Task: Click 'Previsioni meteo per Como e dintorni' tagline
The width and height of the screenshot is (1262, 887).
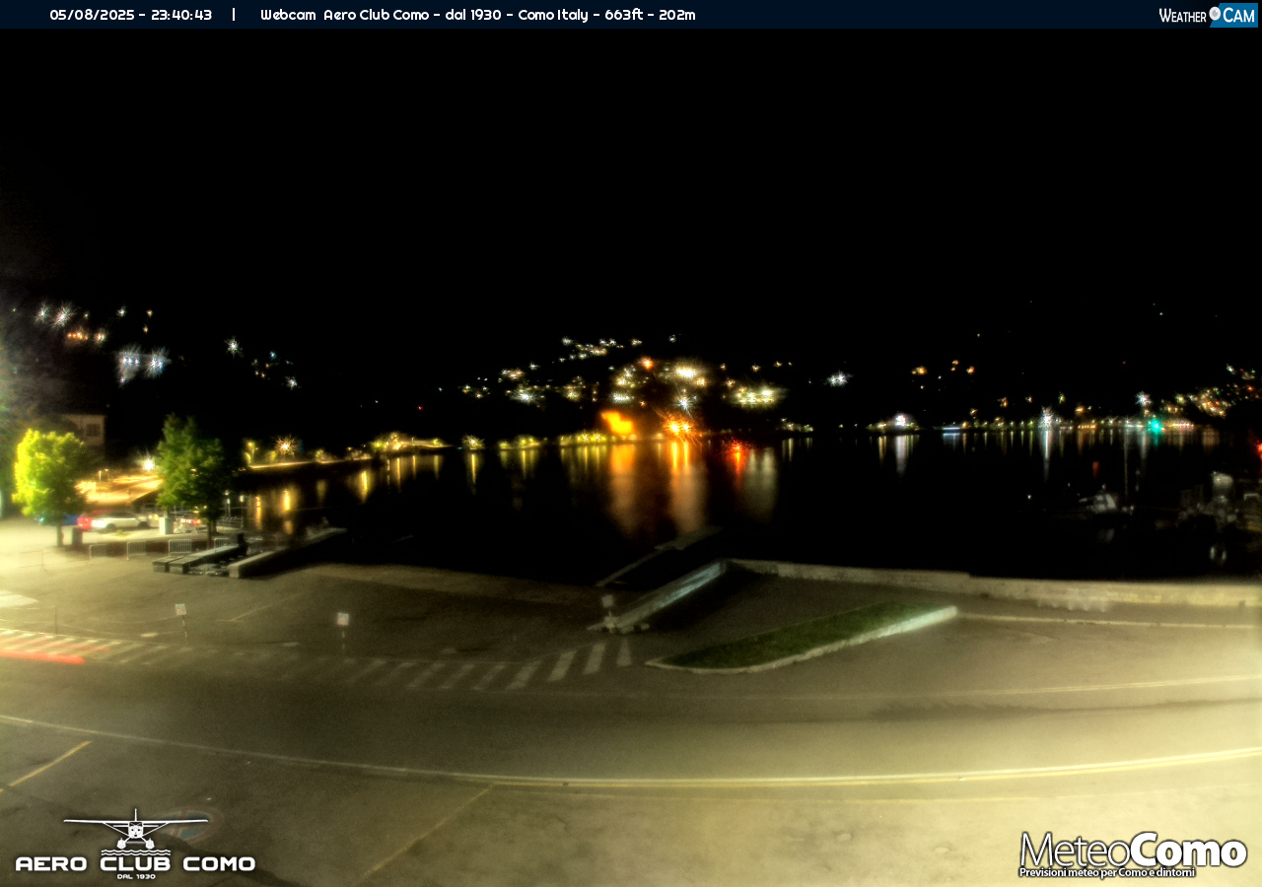Action: coord(1107,873)
